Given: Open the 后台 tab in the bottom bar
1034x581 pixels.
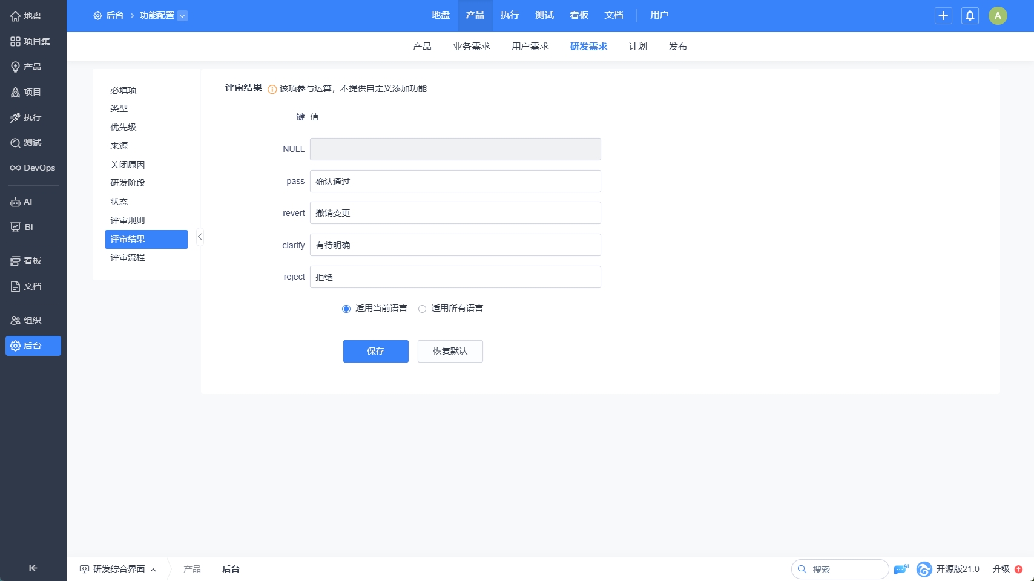Looking at the screenshot, I should click(231, 569).
